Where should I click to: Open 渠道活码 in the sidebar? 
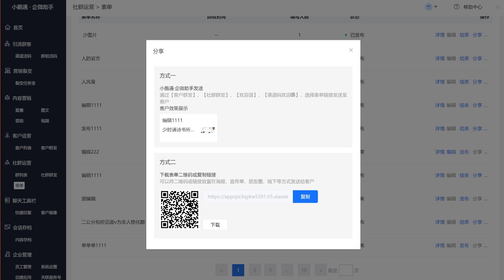[x=23, y=56]
